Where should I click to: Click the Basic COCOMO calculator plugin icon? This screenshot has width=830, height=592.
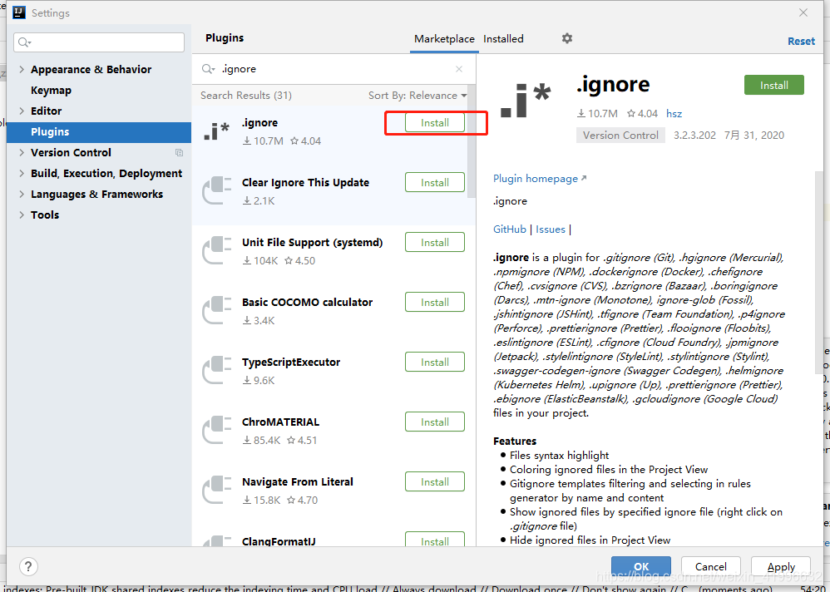(x=217, y=310)
